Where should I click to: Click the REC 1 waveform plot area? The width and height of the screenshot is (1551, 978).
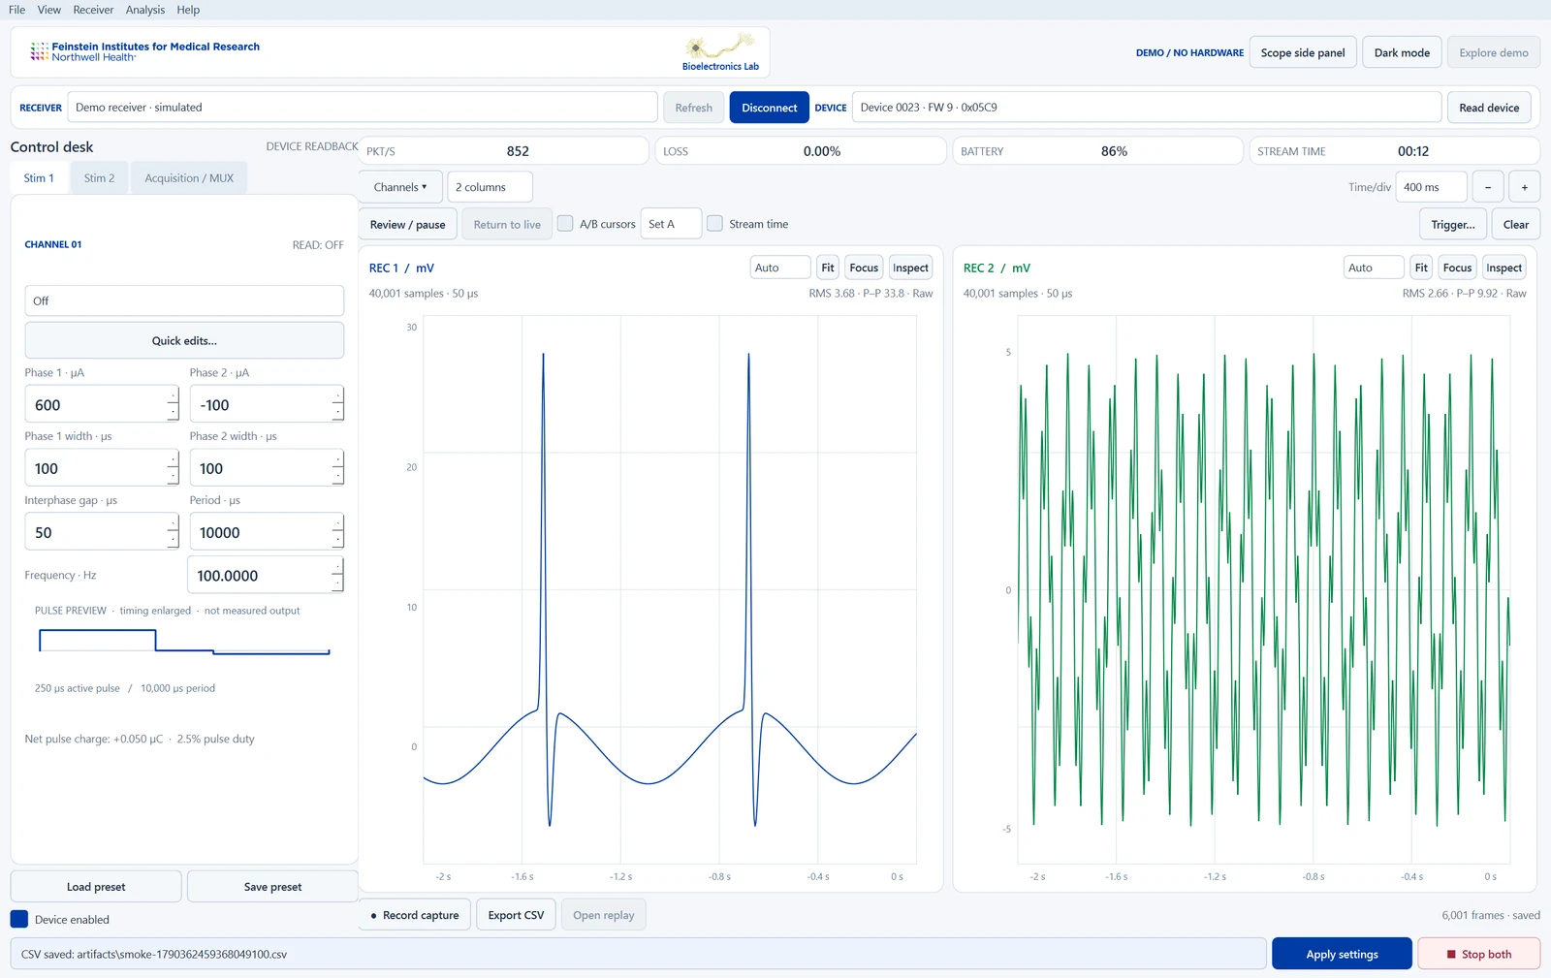coord(670,589)
